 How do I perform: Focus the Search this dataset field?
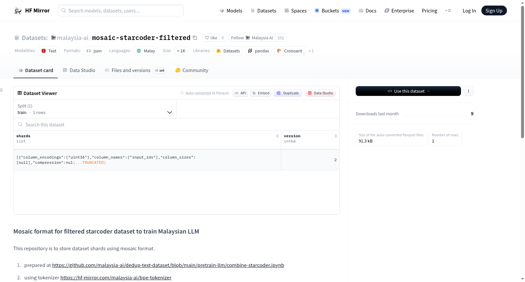177,124
